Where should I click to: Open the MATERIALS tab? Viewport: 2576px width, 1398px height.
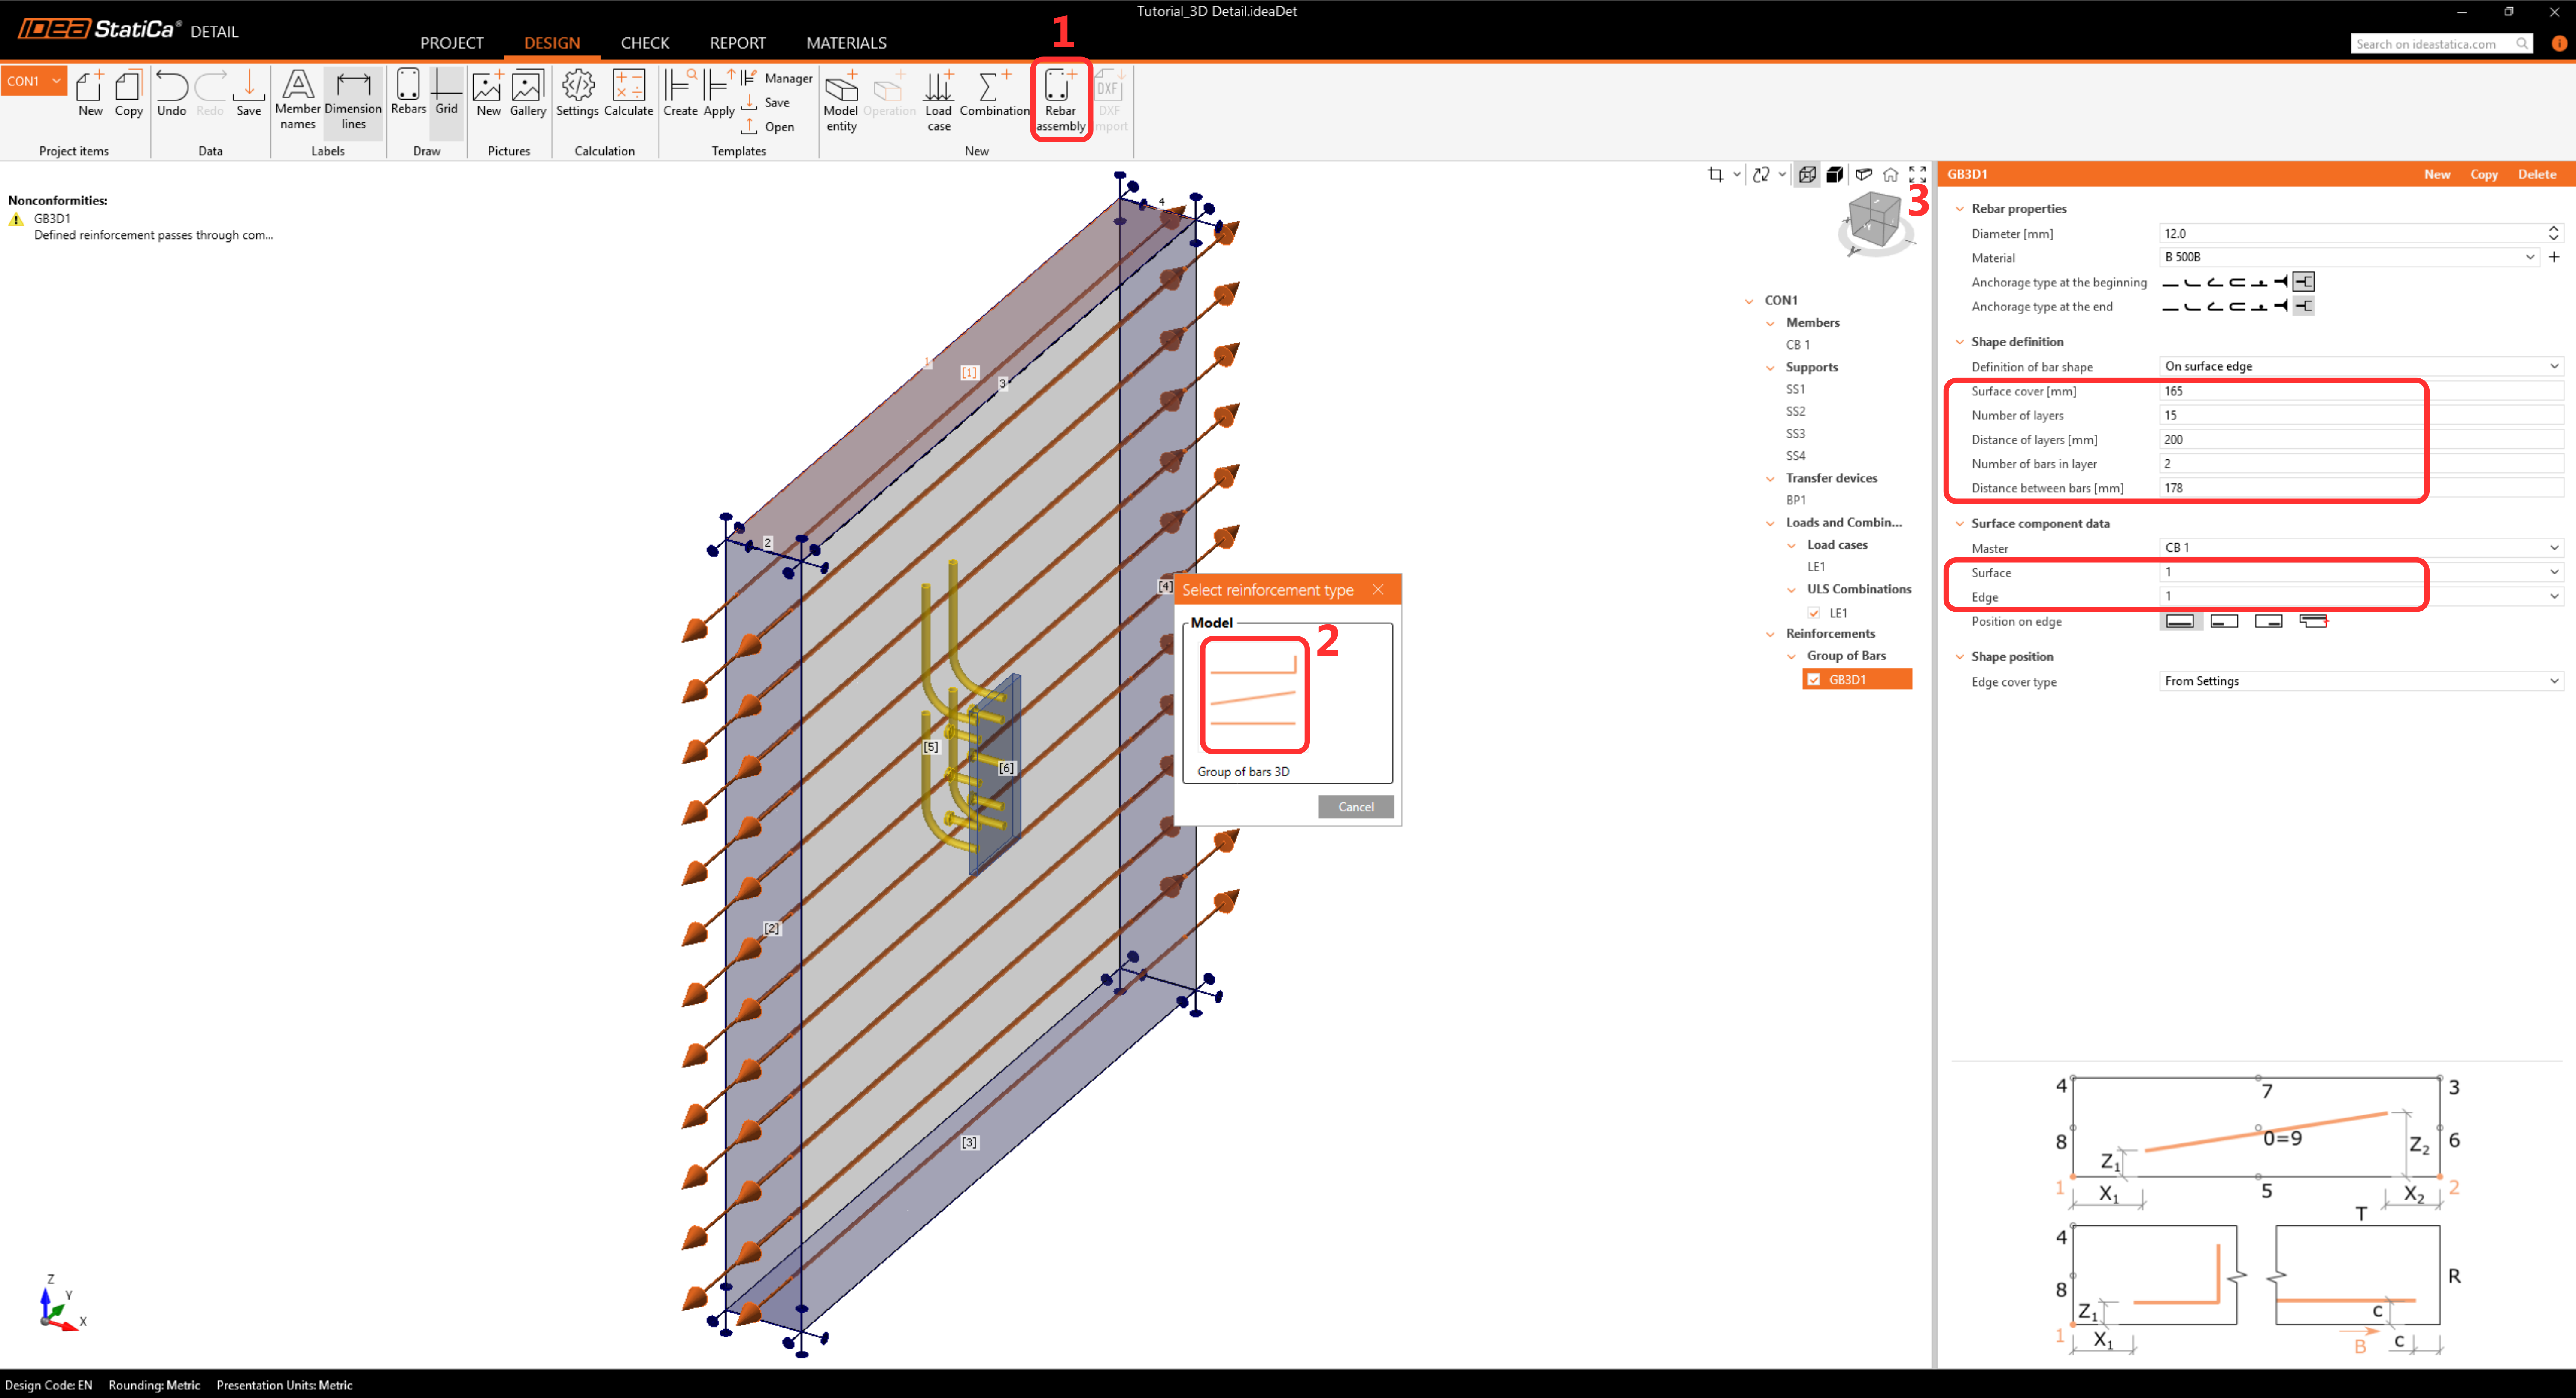click(845, 43)
